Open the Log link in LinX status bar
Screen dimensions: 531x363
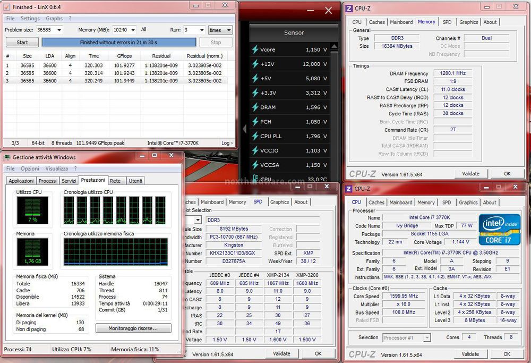[227, 143]
